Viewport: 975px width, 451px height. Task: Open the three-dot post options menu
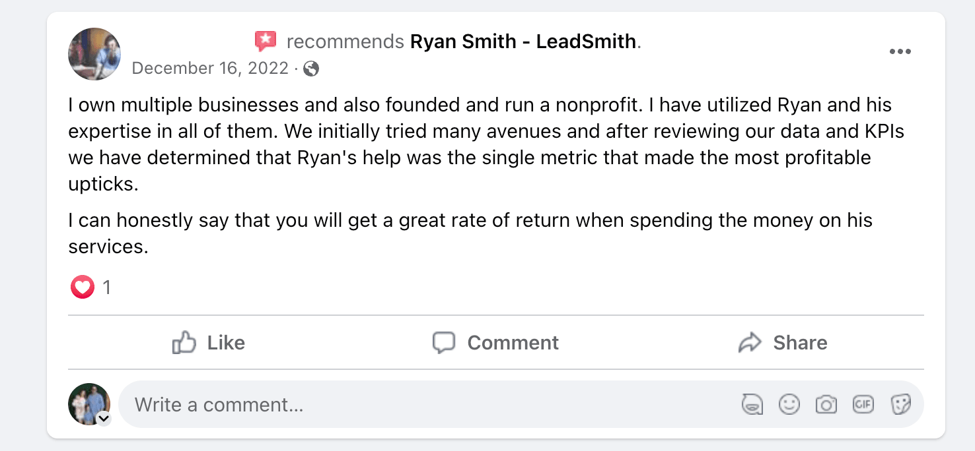tap(900, 52)
